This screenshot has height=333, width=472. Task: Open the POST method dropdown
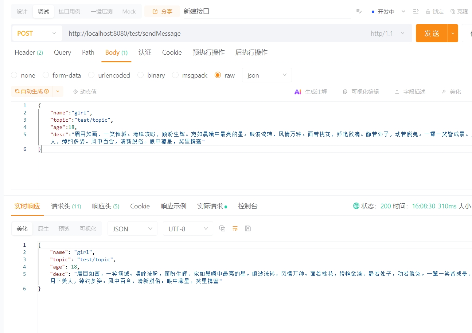point(36,33)
